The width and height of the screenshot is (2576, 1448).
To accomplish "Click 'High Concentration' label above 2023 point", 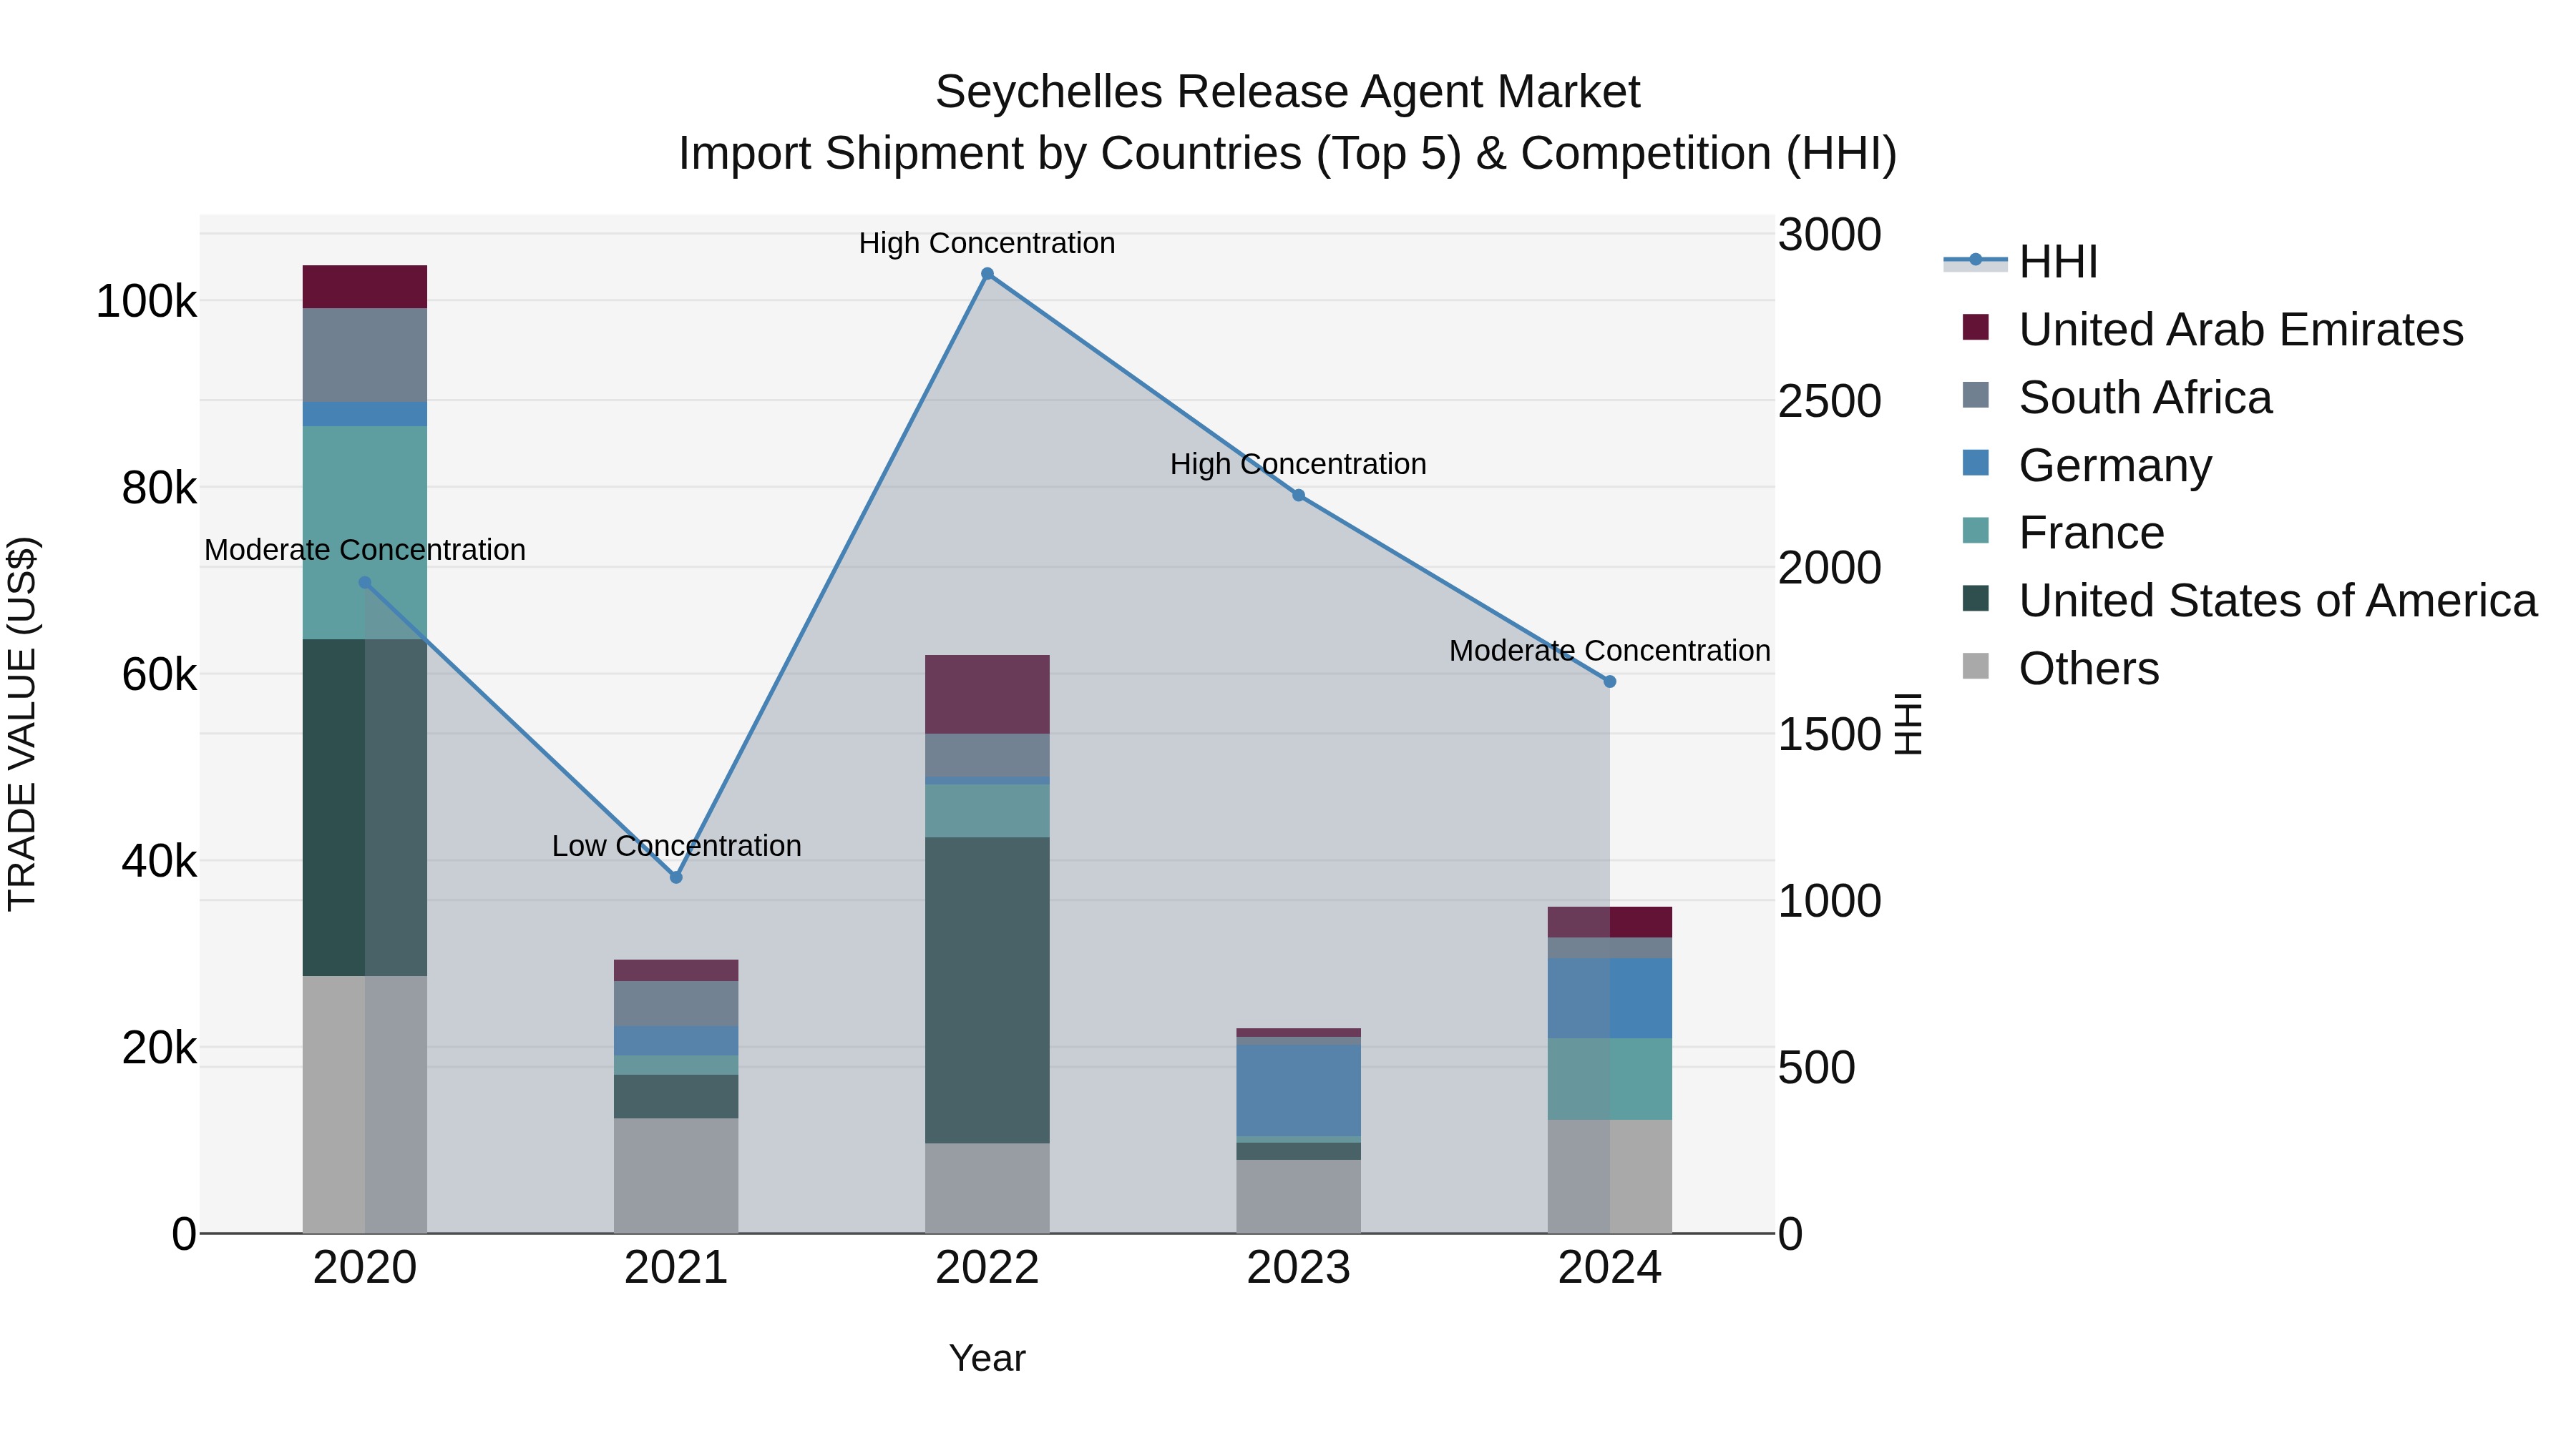I will 1298,463.
